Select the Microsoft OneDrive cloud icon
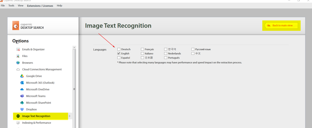Screen dimensions: 312x128 pyautogui.click(x=22, y=90)
